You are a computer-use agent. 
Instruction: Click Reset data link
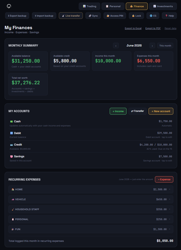tap(171, 28)
